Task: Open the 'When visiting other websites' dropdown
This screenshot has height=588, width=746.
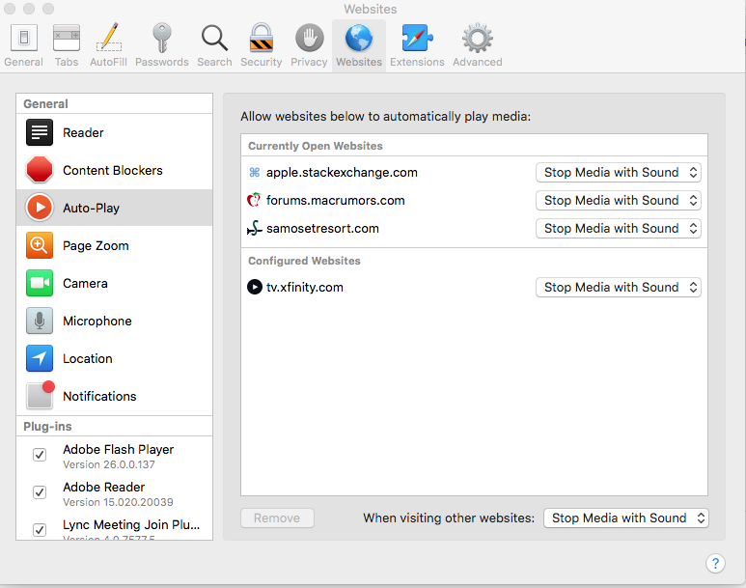Action: [625, 518]
